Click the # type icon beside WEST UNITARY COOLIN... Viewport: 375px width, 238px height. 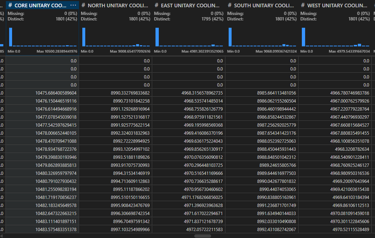tap(303, 5)
